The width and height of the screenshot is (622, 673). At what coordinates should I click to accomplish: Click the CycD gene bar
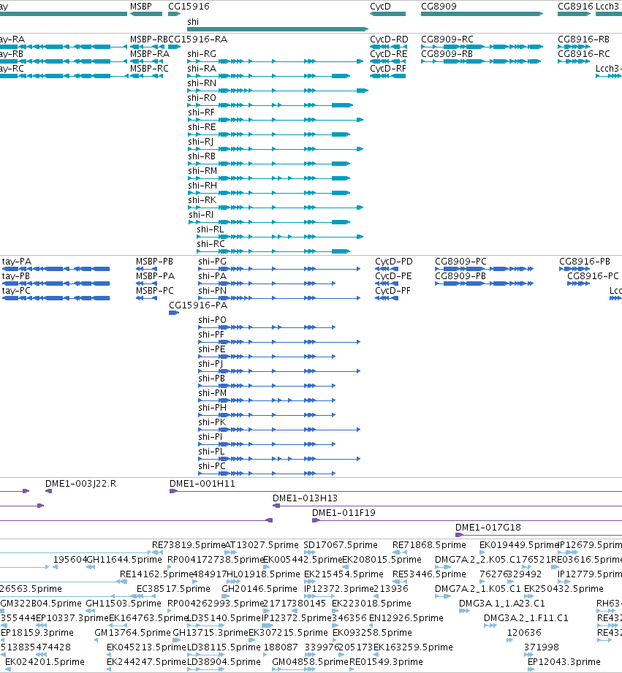(387, 14)
